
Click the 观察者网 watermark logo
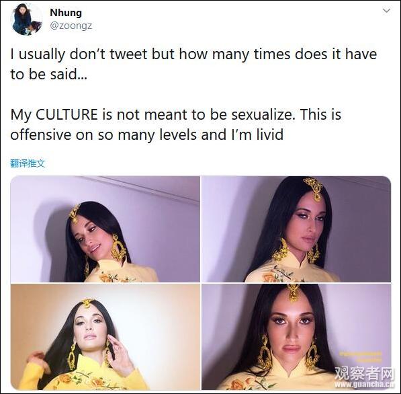[x=365, y=374]
